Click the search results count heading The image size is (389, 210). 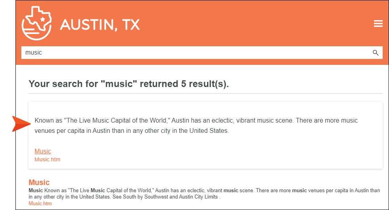[129, 84]
